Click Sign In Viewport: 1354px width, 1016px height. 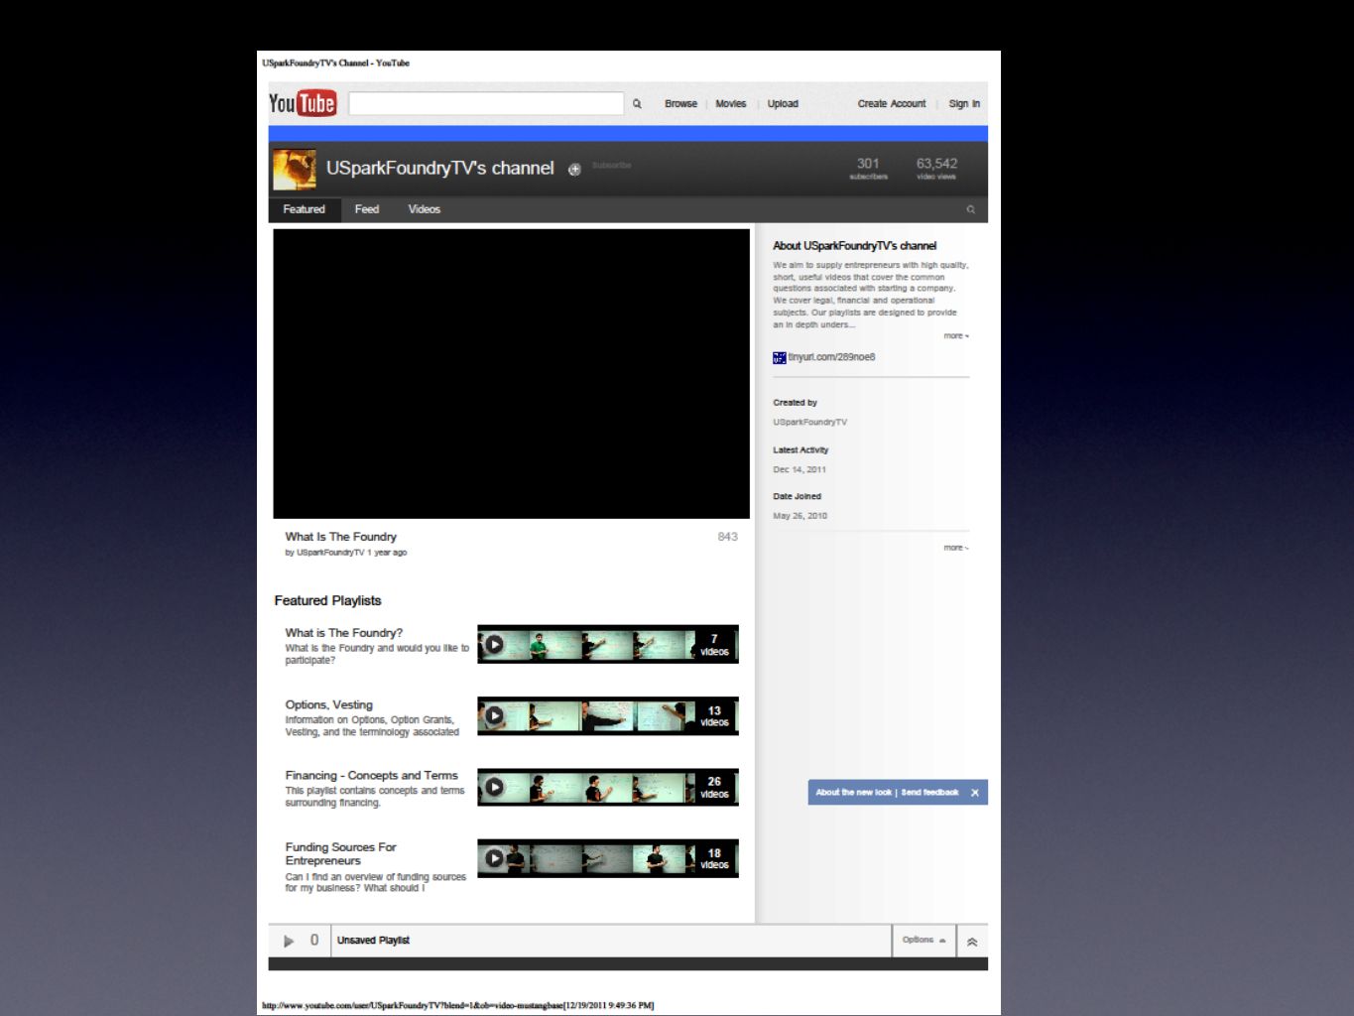964,104
